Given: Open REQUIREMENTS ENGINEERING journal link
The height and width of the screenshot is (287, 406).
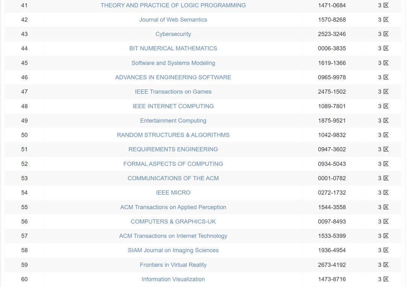Looking at the screenshot, I should tap(173, 149).
